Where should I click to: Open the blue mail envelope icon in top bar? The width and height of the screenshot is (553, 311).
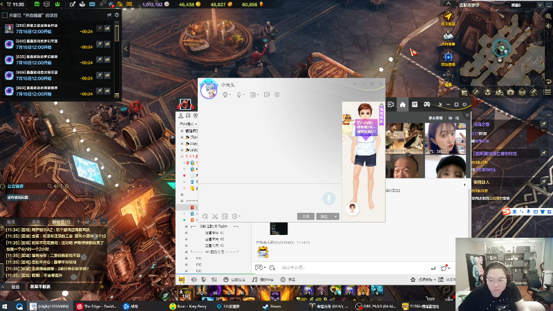point(92,4)
